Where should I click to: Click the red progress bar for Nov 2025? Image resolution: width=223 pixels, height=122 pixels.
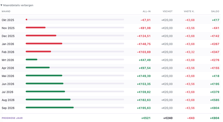point(36,28)
